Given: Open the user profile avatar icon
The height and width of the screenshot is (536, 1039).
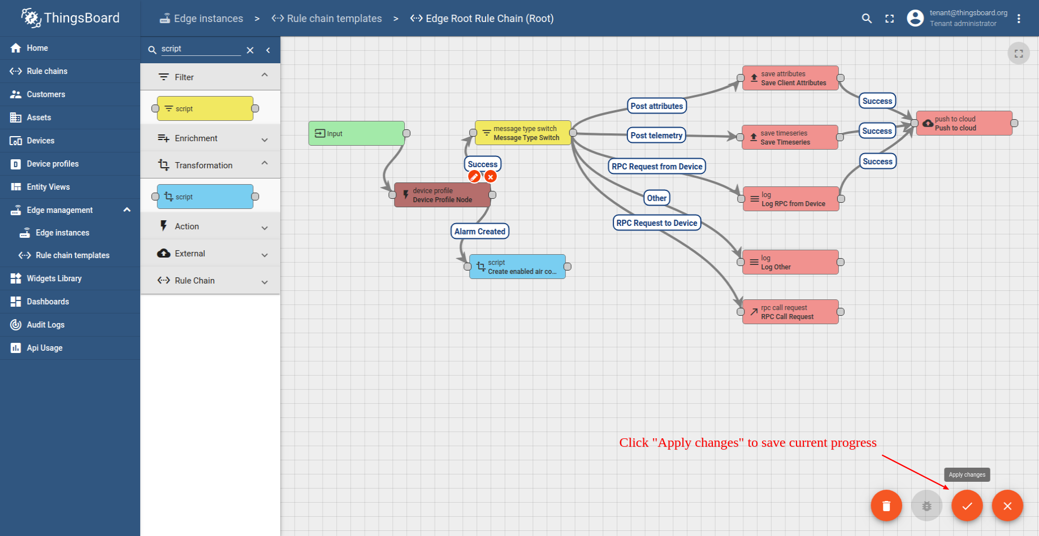Looking at the screenshot, I should (915, 18).
